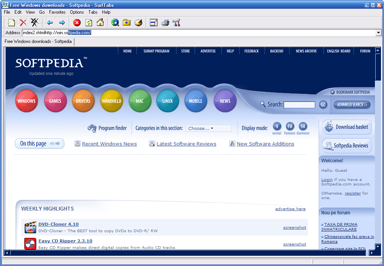Open the Edit menu

18,12
